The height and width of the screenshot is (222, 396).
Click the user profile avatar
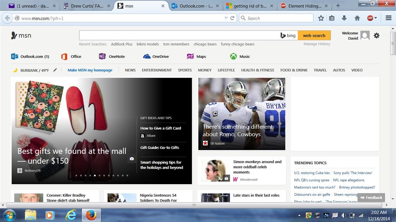(x=365, y=36)
